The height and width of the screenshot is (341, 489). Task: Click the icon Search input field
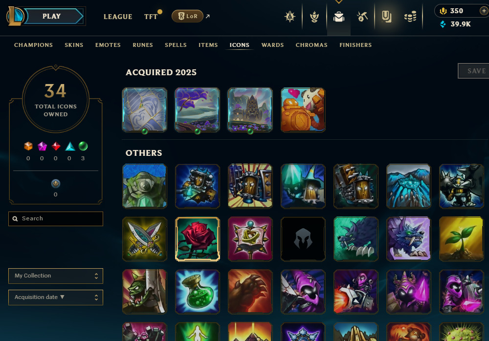tap(56, 219)
